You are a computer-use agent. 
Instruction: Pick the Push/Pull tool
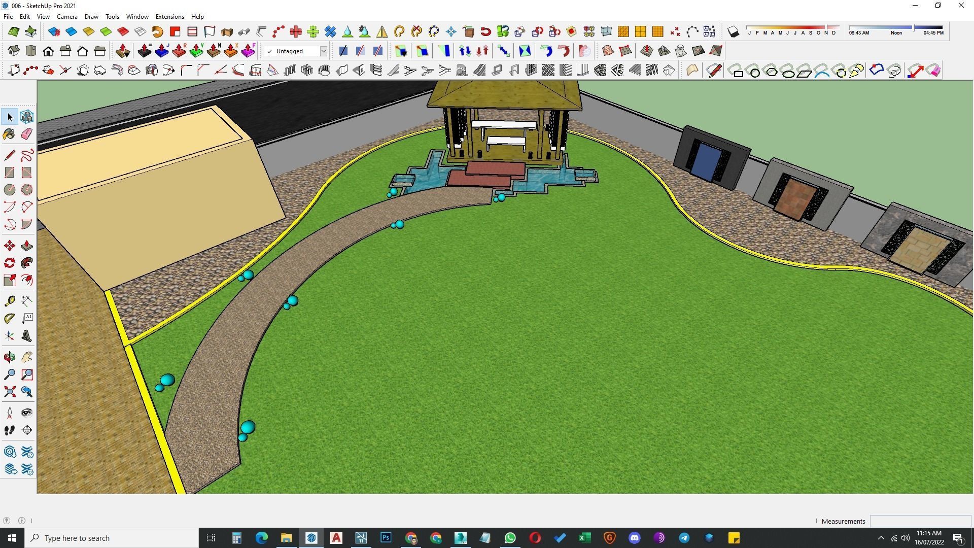pos(27,246)
